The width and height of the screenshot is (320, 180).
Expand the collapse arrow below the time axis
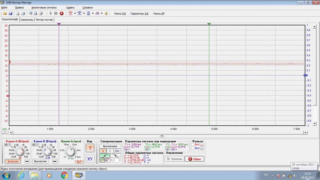click(x=162, y=136)
